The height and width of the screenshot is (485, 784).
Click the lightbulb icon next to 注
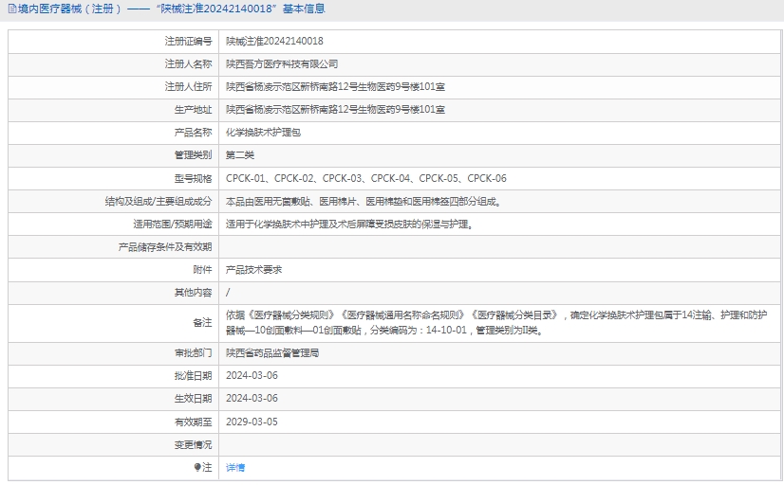point(197,468)
